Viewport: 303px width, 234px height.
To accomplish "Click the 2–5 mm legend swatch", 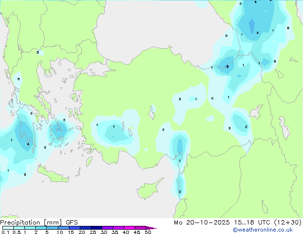I will pos(41,228).
